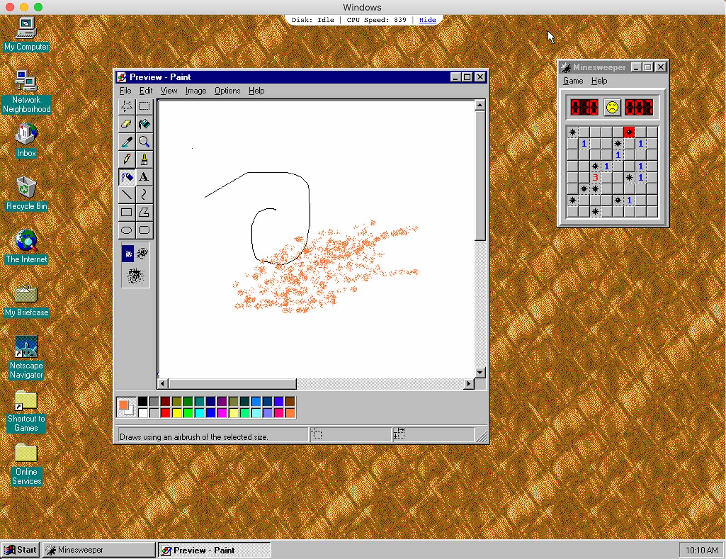
Task: Activate the Magnifier tool
Action: coord(144,142)
